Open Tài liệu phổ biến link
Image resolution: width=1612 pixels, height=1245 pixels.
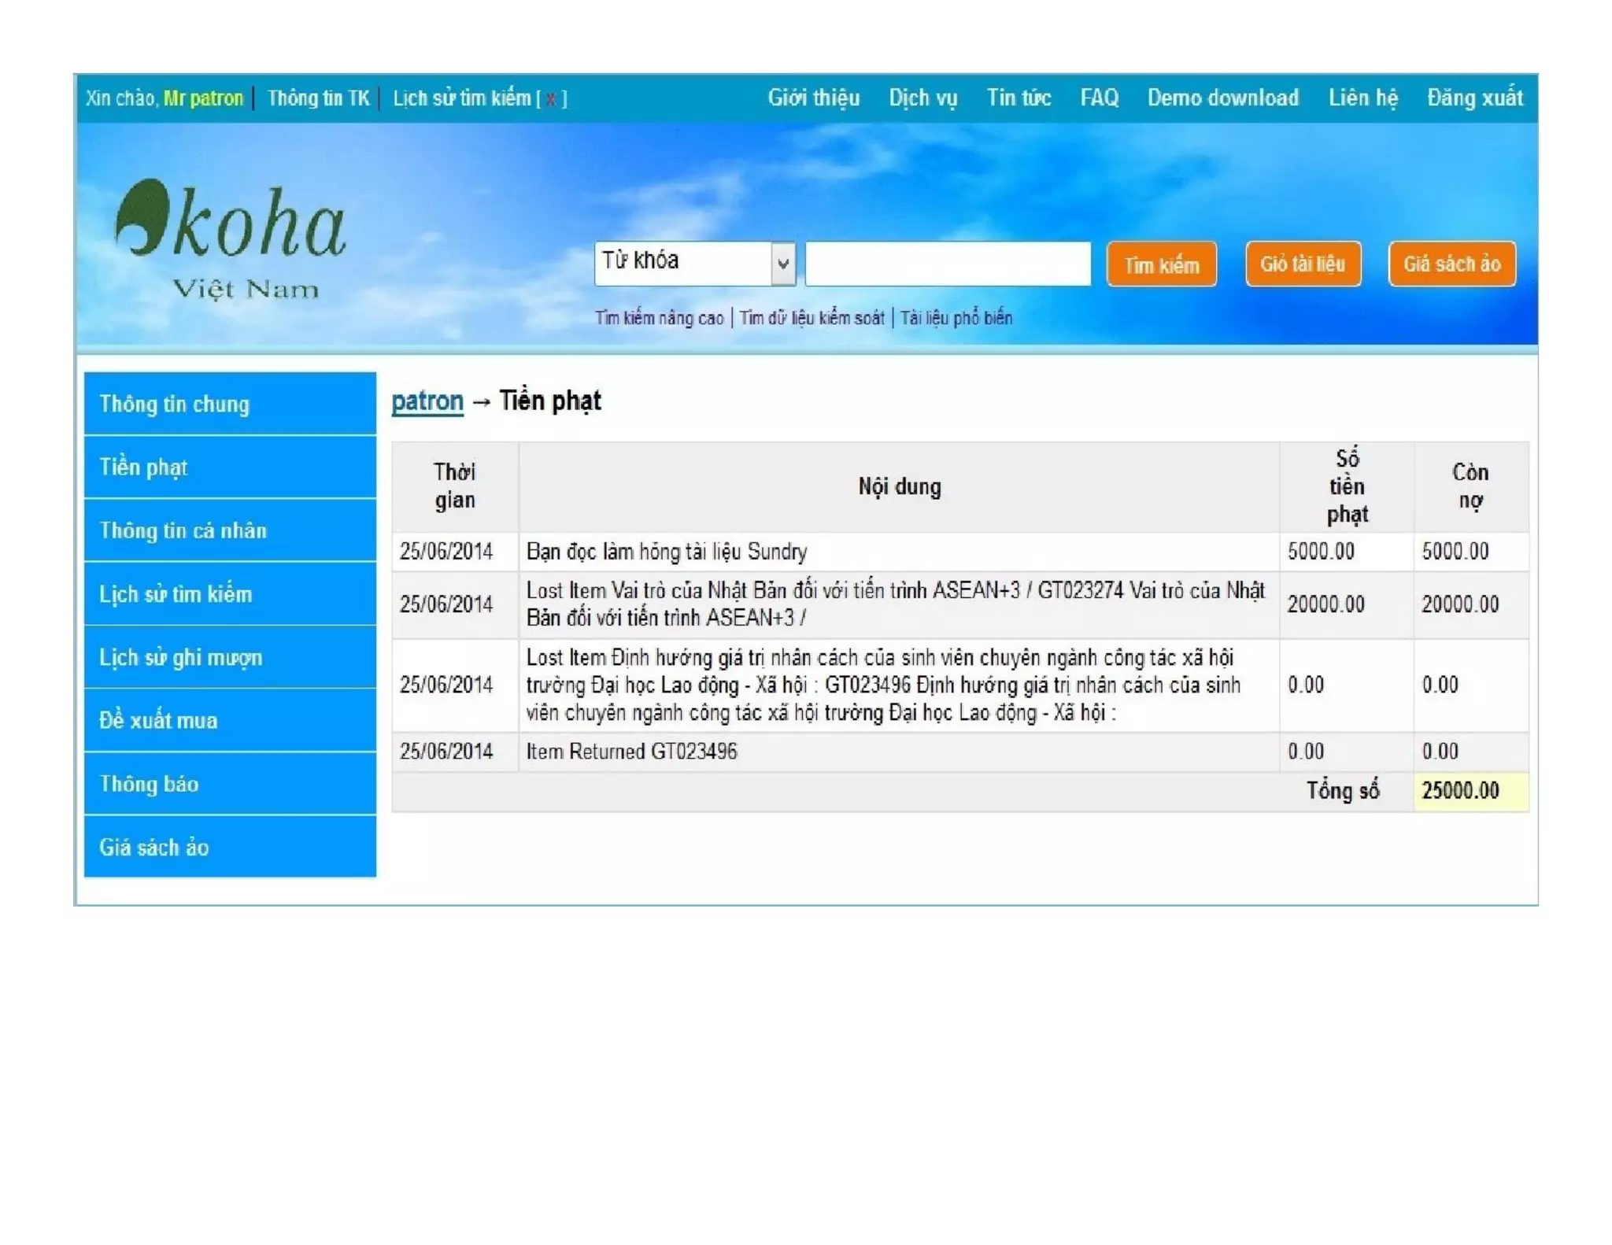point(956,318)
